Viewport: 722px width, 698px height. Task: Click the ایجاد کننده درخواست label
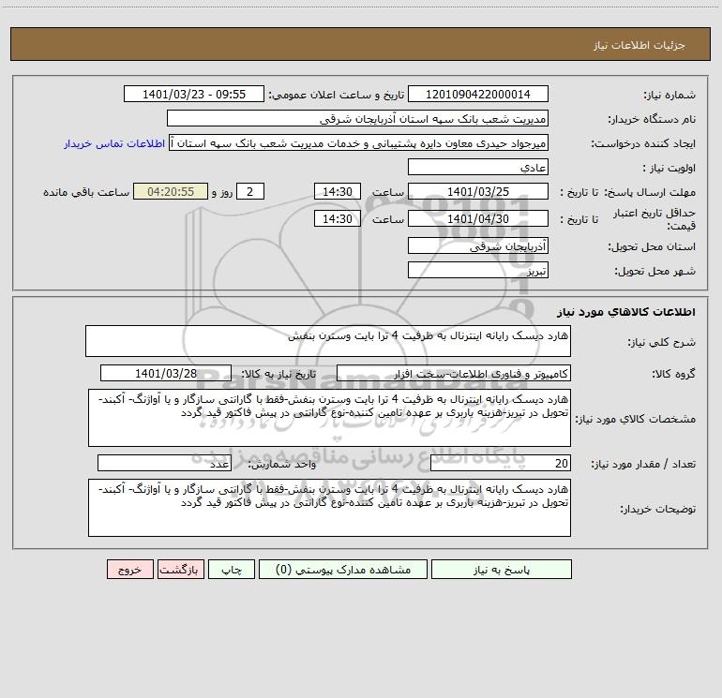[643, 143]
